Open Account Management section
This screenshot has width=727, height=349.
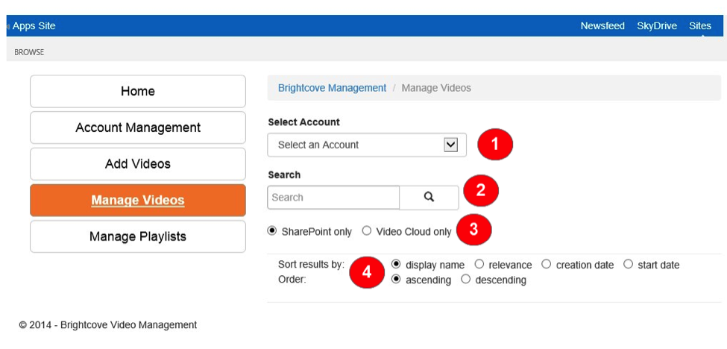(138, 128)
